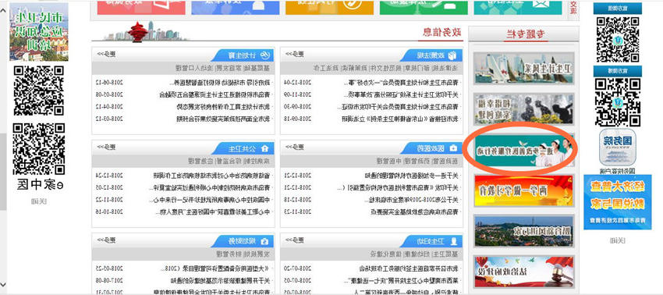Open the circled 改善医疗服务行动 banner
Viewport: 663px width, 295px height.
523,150
